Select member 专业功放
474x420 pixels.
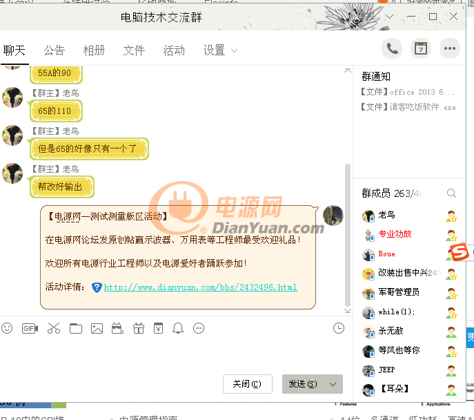(x=409, y=235)
